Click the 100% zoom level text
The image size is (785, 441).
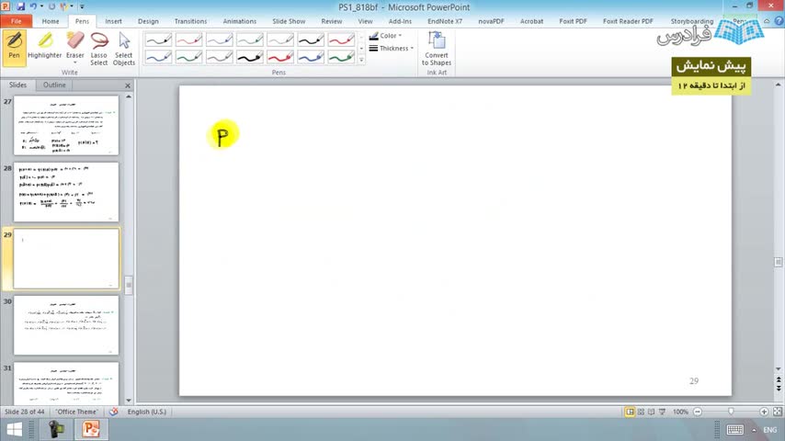680,412
